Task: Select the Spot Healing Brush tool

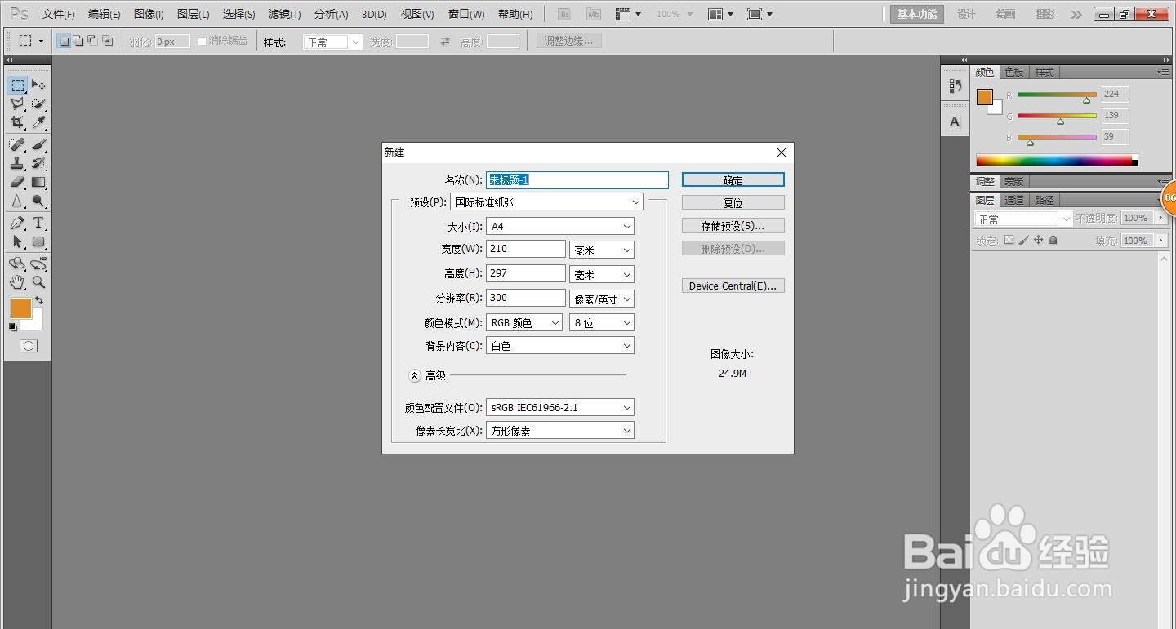Action: point(17,144)
